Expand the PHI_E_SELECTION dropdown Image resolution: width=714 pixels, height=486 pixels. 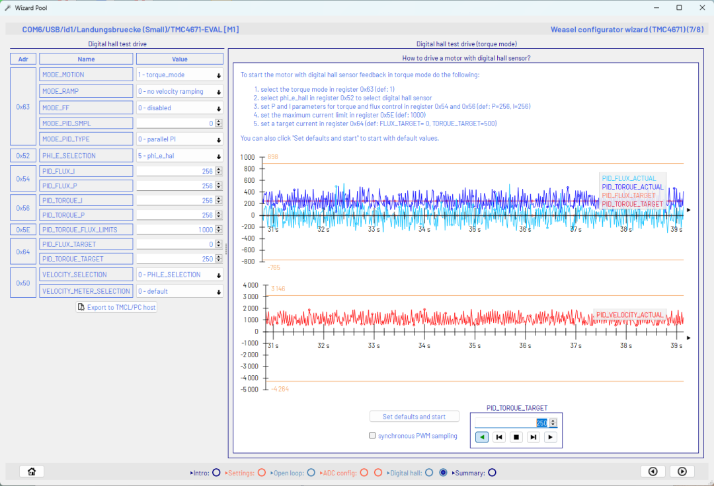[179, 156]
